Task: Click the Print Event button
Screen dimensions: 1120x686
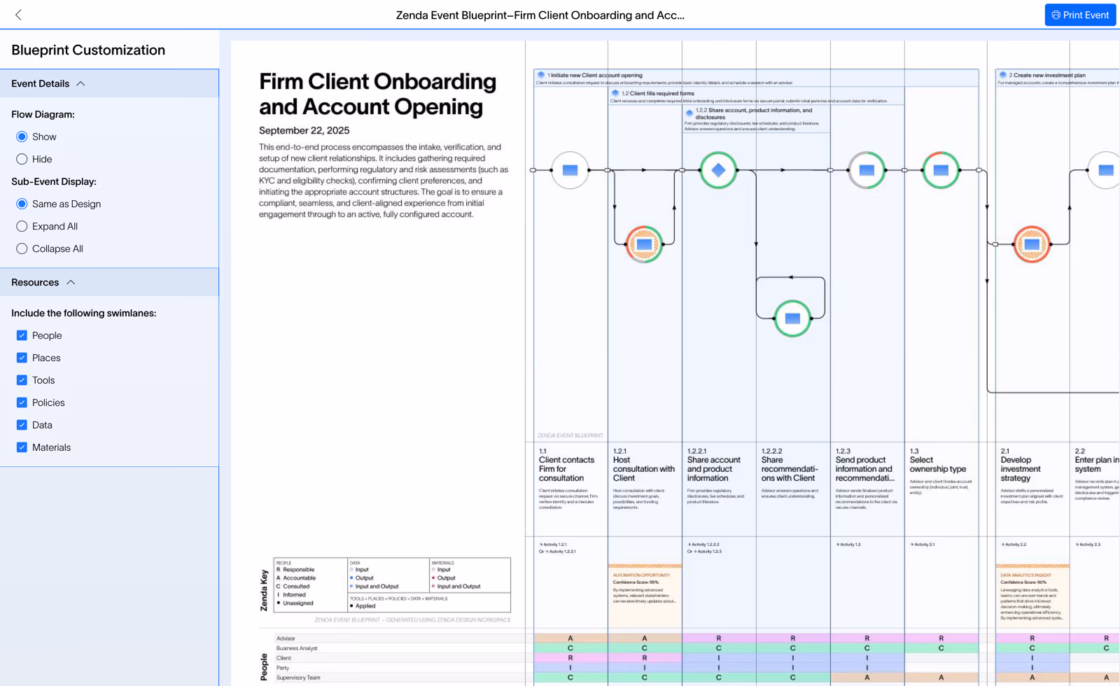Action: point(1080,15)
